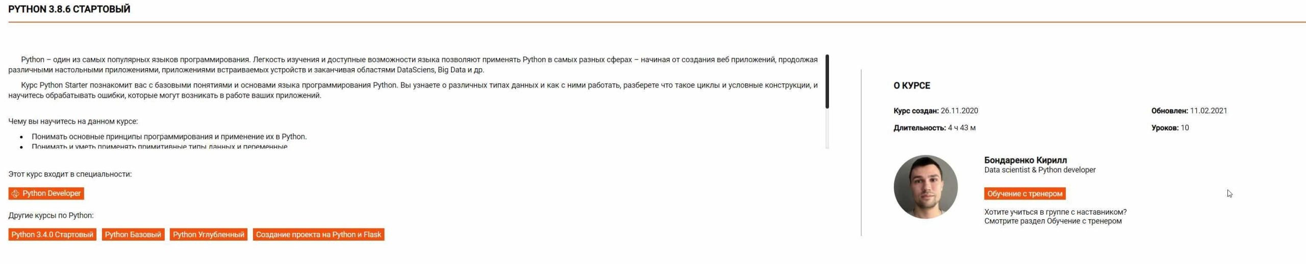Viewport: 1306px width, 264px height.
Task: Click the lower description scrollbar track
Action: click(x=827, y=130)
